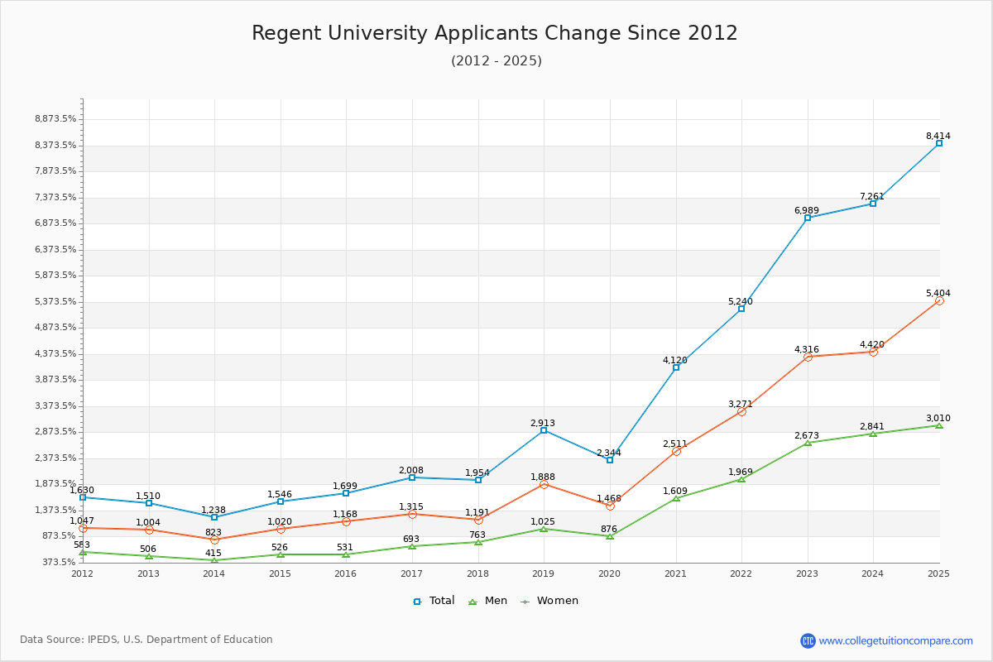Click the Total 2013 point labeled 1,510
This screenshot has height=662, width=993.
point(149,503)
